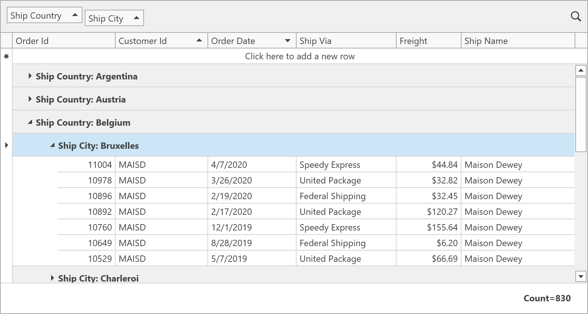
Task: Toggle sort arrow on Customer Id column
Action: click(199, 40)
